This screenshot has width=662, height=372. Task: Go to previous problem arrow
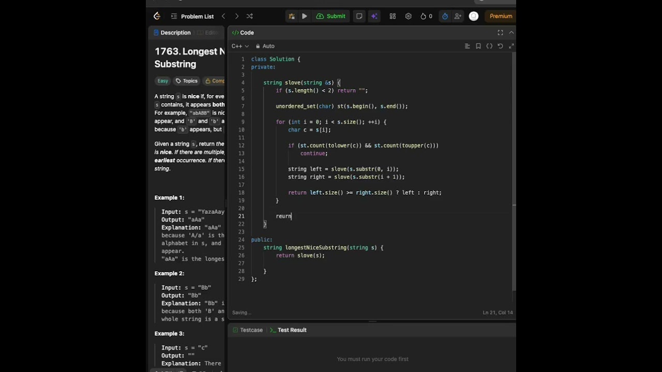(x=223, y=16)
